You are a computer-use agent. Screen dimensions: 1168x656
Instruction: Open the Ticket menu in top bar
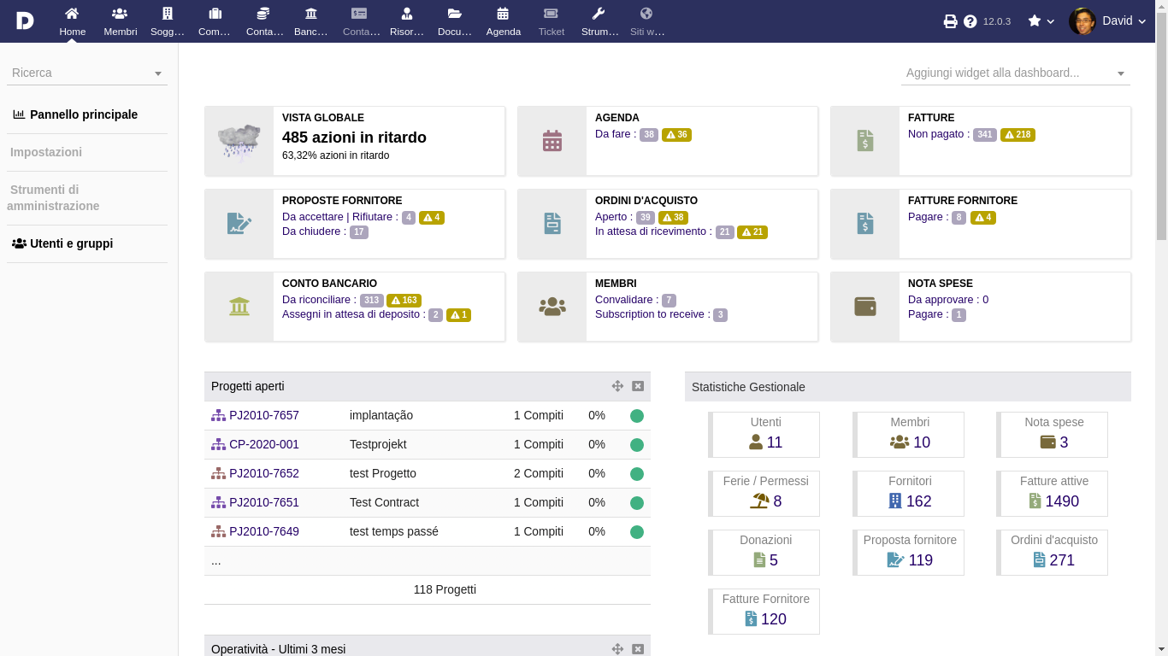pos(552,21)
